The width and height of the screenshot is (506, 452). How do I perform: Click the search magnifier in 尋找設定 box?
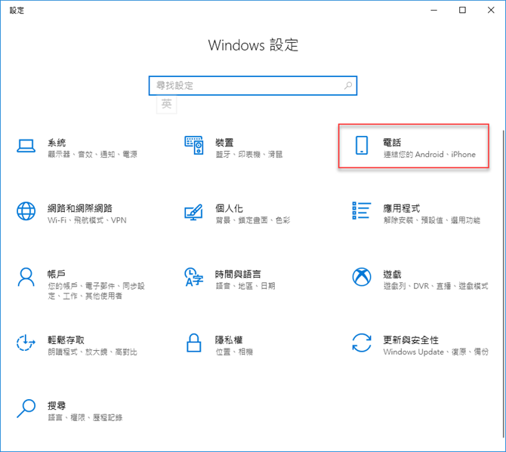click(348, 86)
